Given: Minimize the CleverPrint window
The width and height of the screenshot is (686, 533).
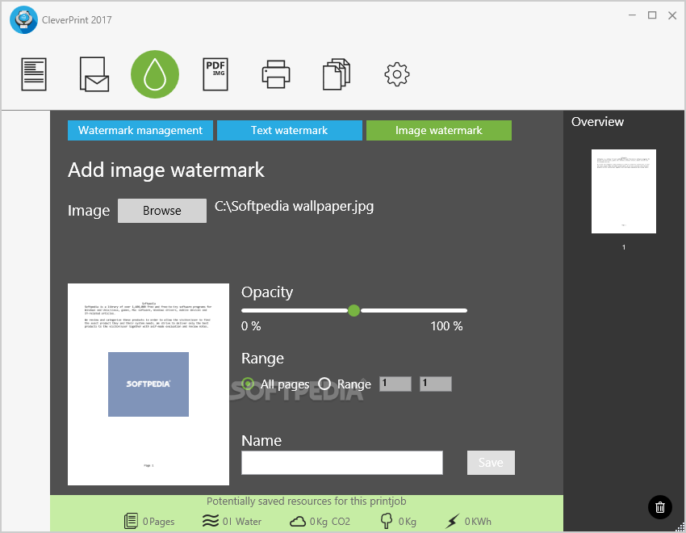Looking at the screenshot, I should coord(632,15).
